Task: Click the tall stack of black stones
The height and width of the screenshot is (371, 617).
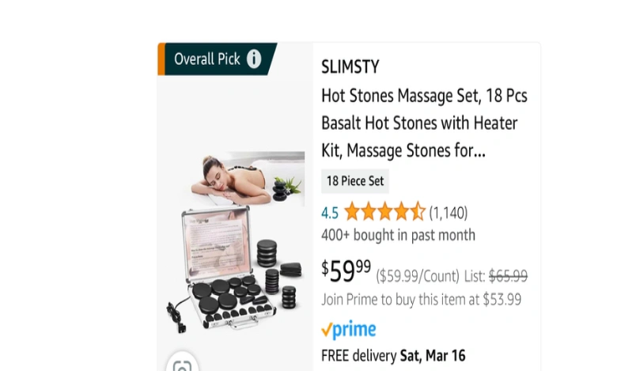Action: point(267,253)
